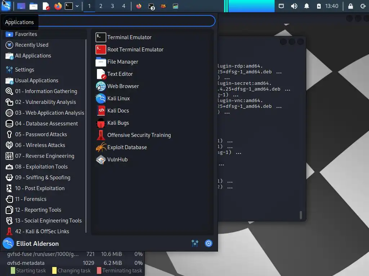
Task: Click the Kali Applications menu button
Action: click(6, 6)
